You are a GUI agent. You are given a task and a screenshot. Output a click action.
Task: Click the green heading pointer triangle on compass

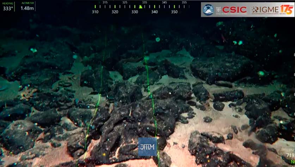(x=141, y=7)
